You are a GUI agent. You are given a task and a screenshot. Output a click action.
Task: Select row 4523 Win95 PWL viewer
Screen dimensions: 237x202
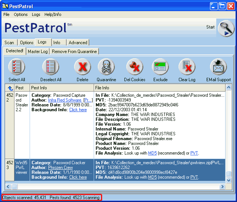(x=115, y=170)
